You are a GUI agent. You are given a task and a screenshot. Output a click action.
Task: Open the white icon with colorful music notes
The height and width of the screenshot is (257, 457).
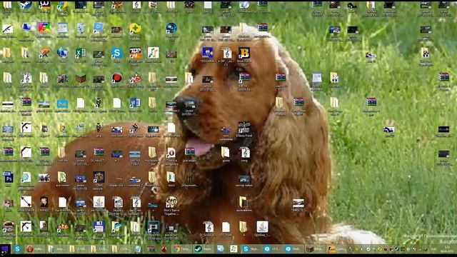154,53
